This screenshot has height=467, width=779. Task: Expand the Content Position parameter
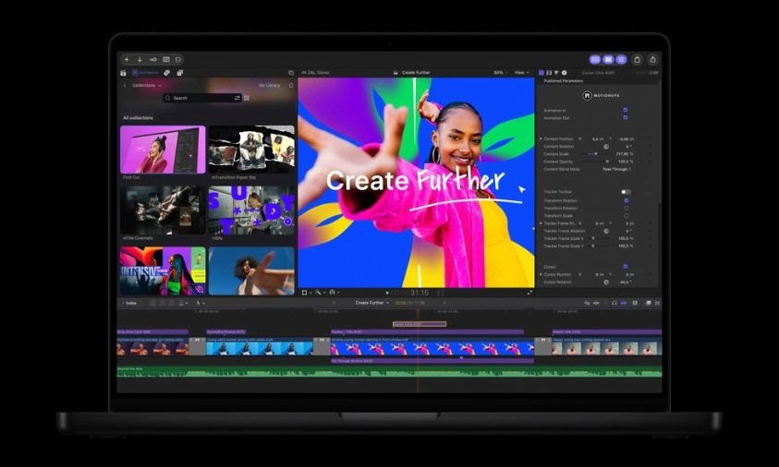541,139
